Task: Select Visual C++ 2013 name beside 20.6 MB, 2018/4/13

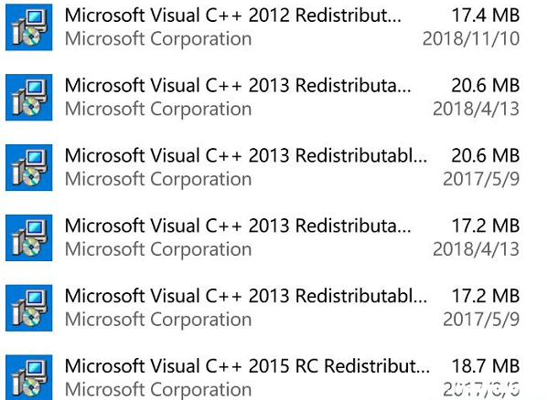Action: [x=238, y=86]
